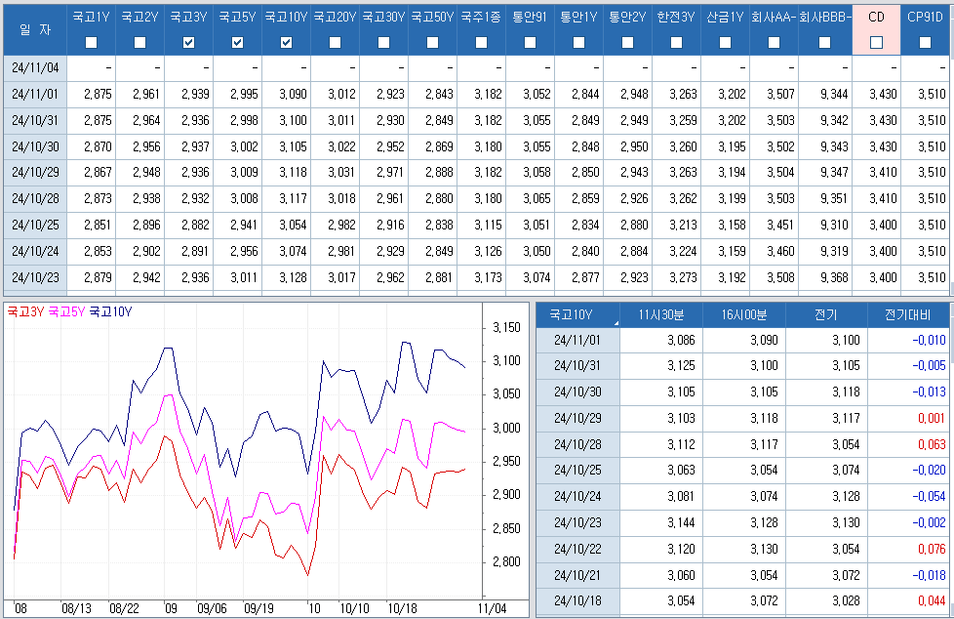
Task: Click the 11시30분 column header
Action: [x=660, y=315]
